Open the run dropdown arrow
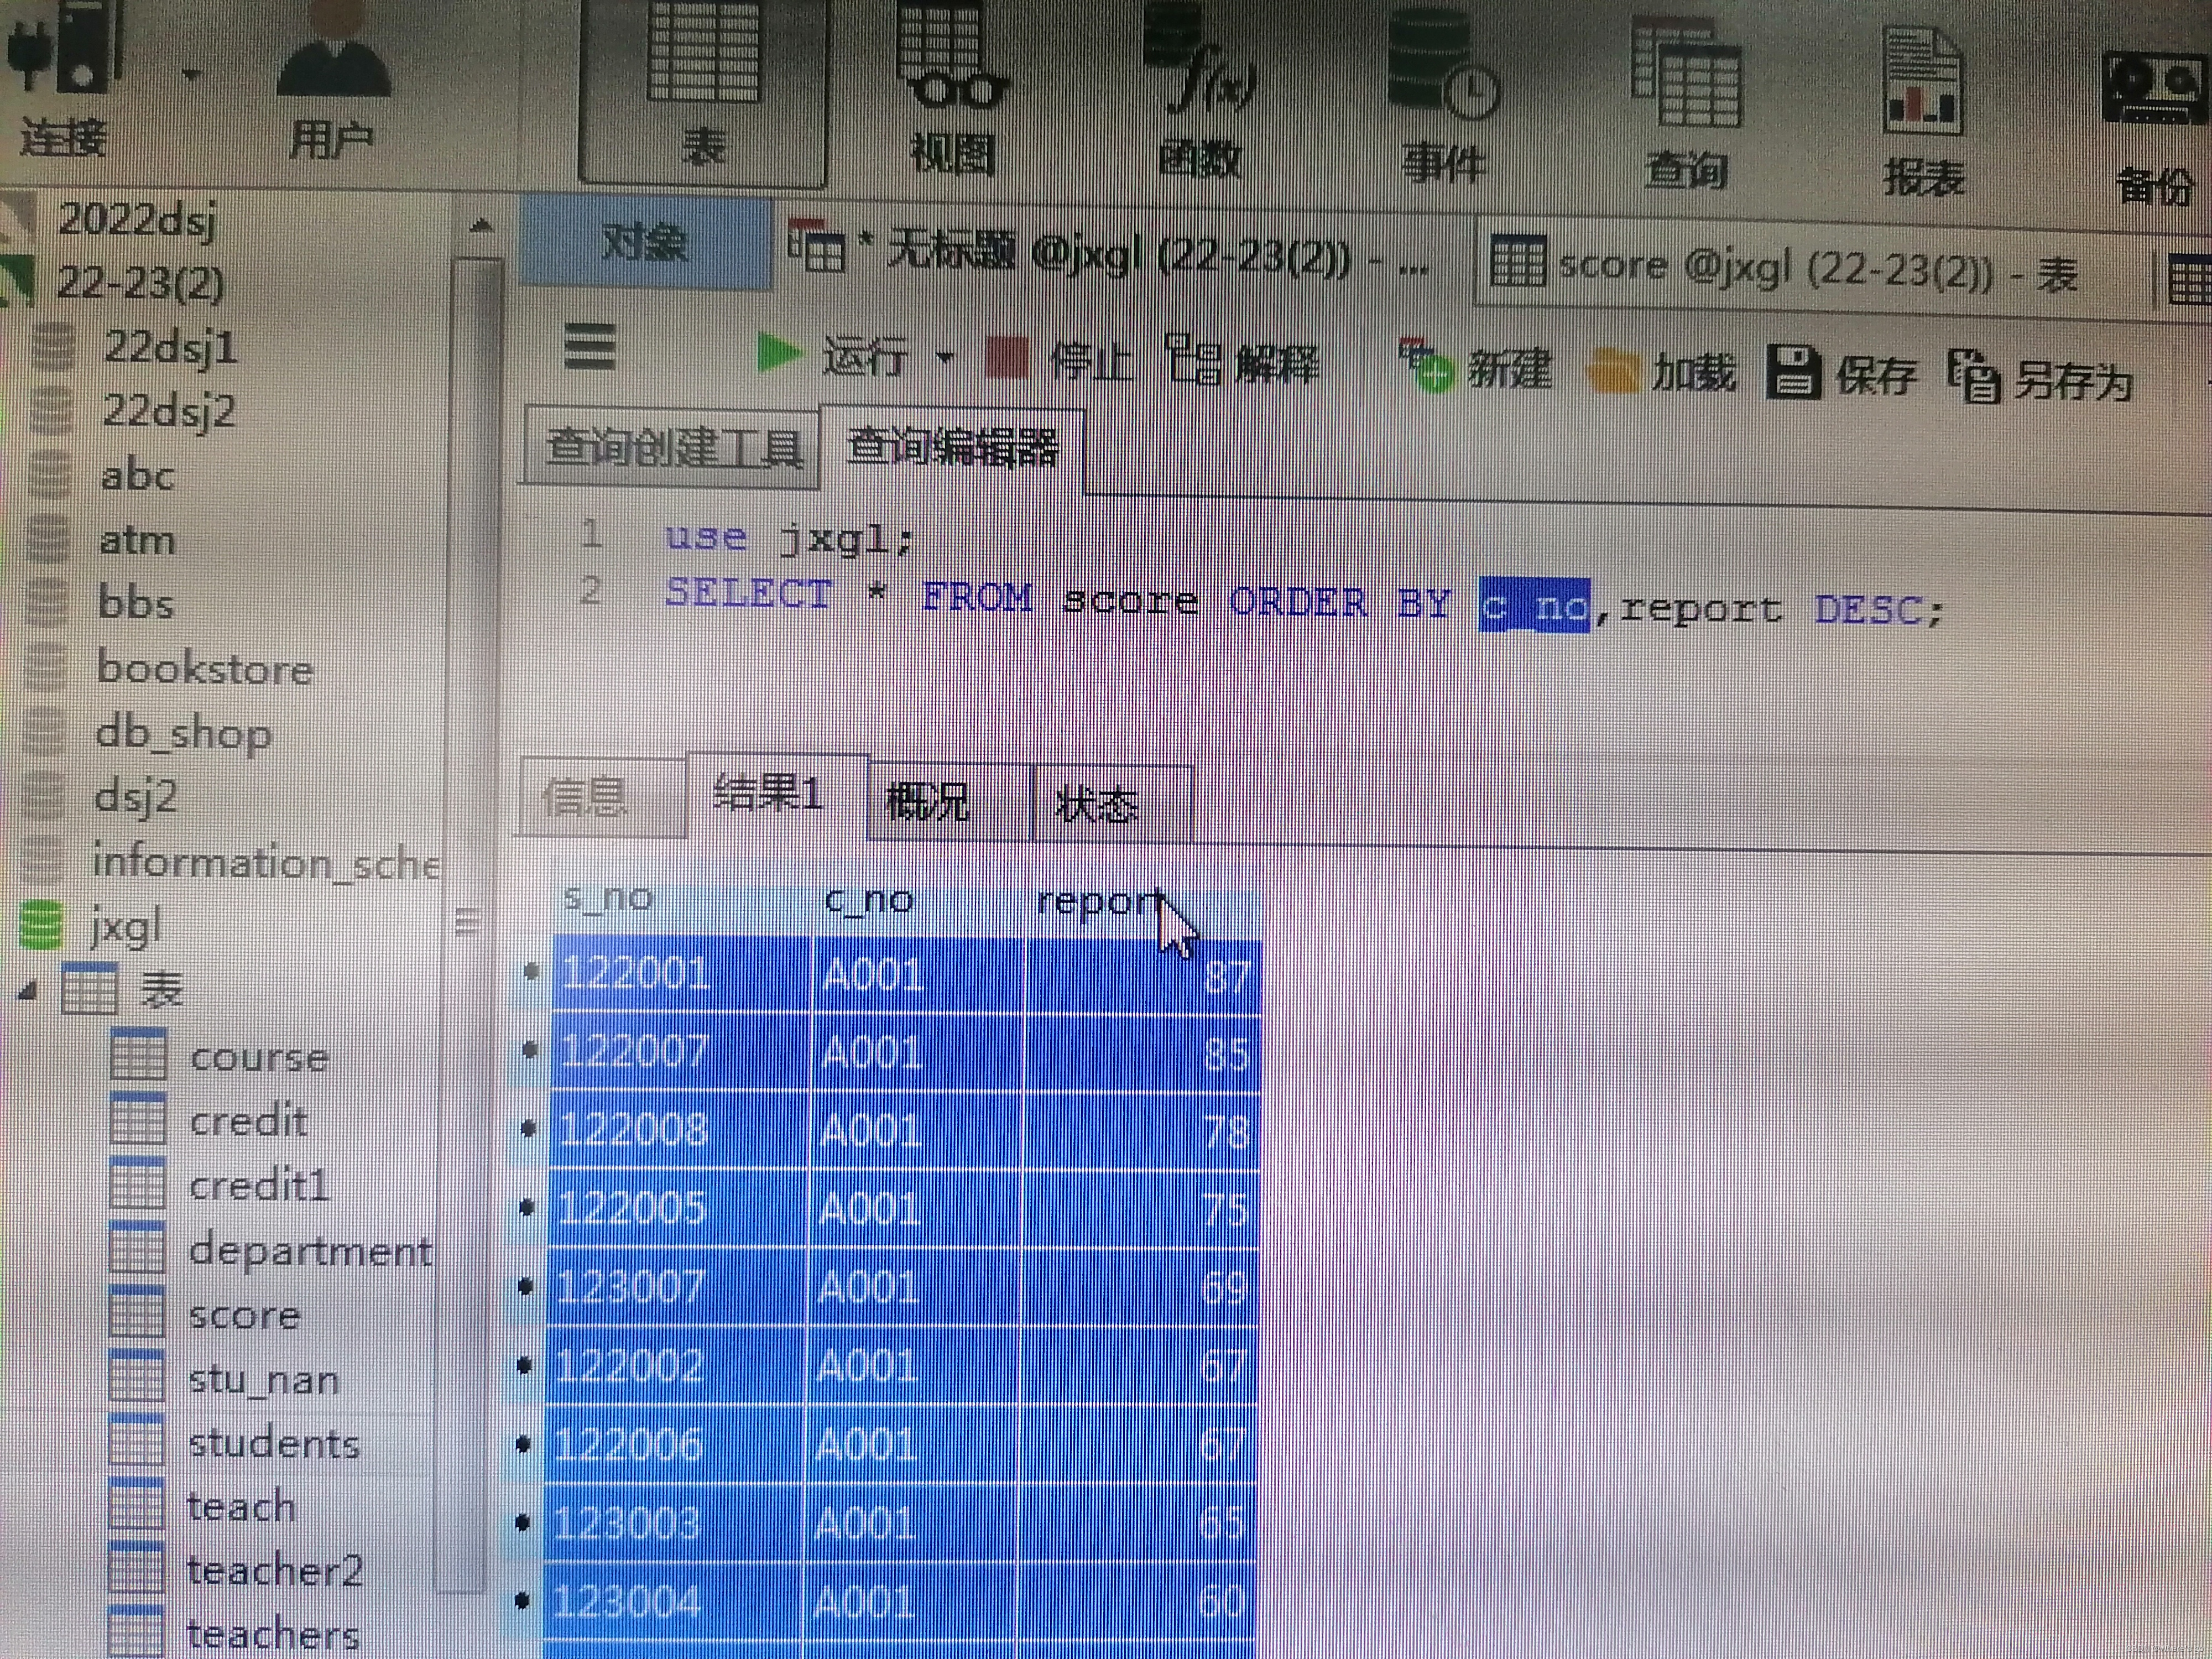Image resolution: width=2212 pixels, height=1659 pixels. point(944,357)
